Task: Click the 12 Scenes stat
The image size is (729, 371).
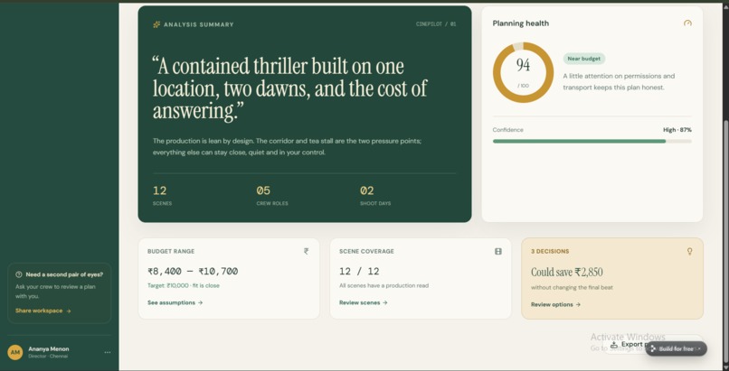Action: [162, 195]
